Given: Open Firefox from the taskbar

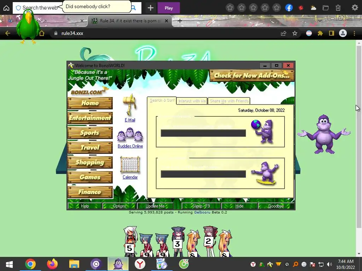Looking at the screenshot, I should pos(52,264).
